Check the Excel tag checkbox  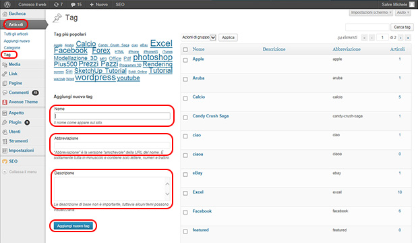[185, 193]
